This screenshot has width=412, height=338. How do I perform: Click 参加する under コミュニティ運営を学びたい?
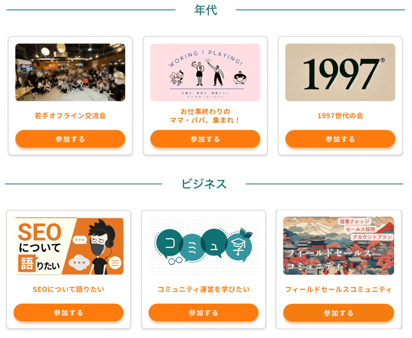coord(203,312)
